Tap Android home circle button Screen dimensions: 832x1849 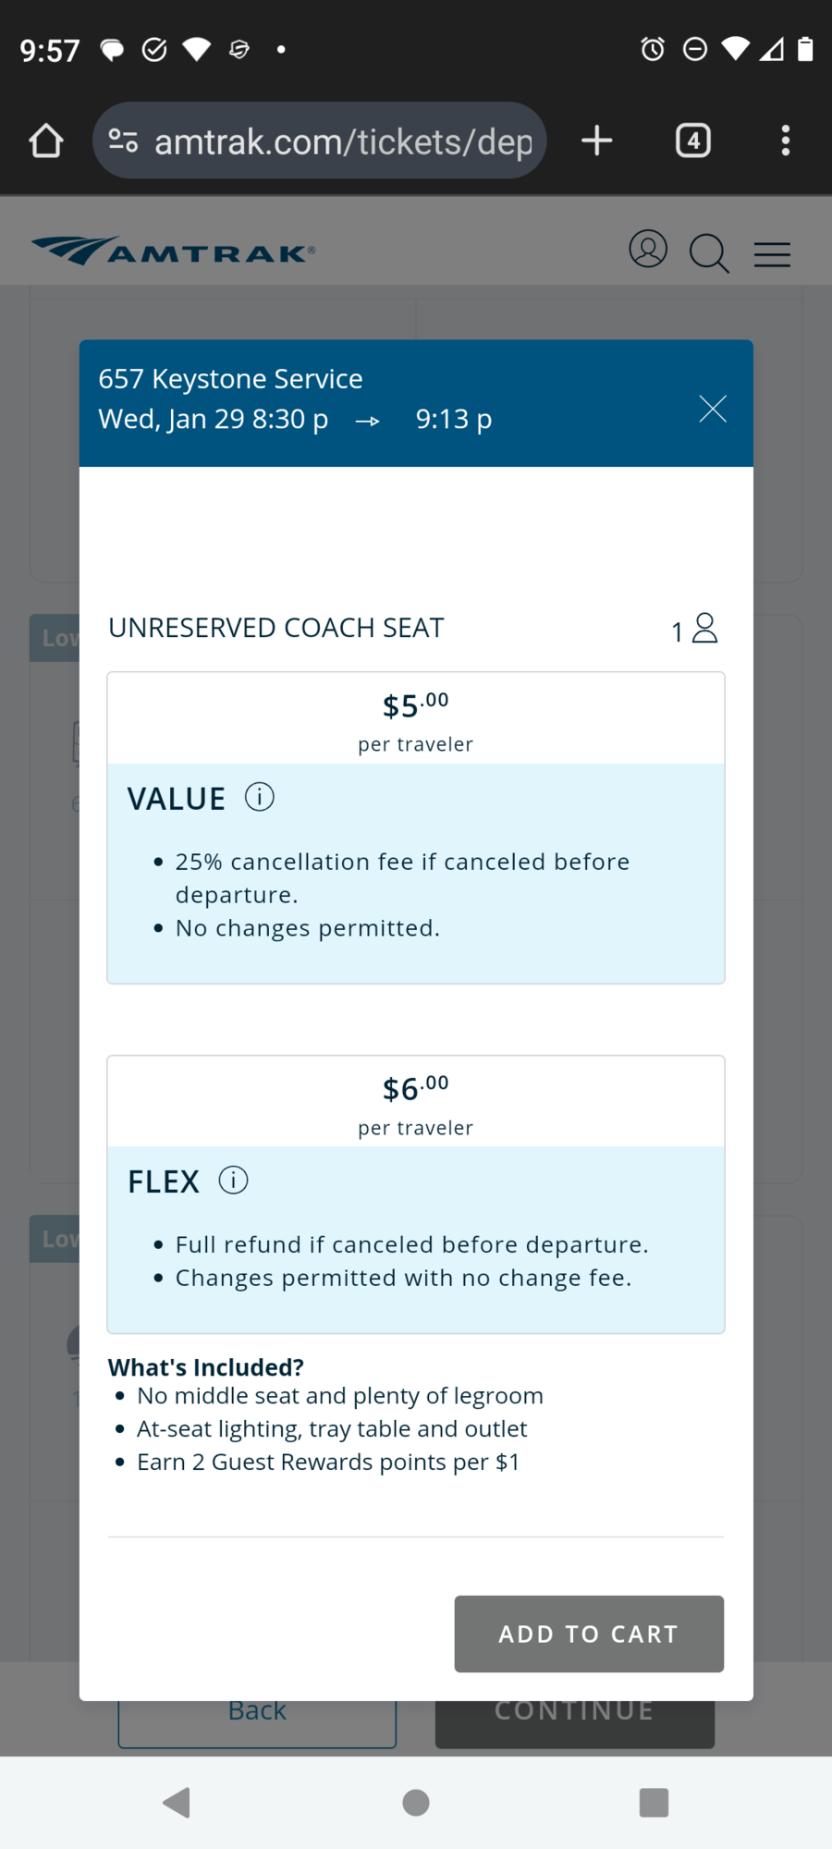416,1802
